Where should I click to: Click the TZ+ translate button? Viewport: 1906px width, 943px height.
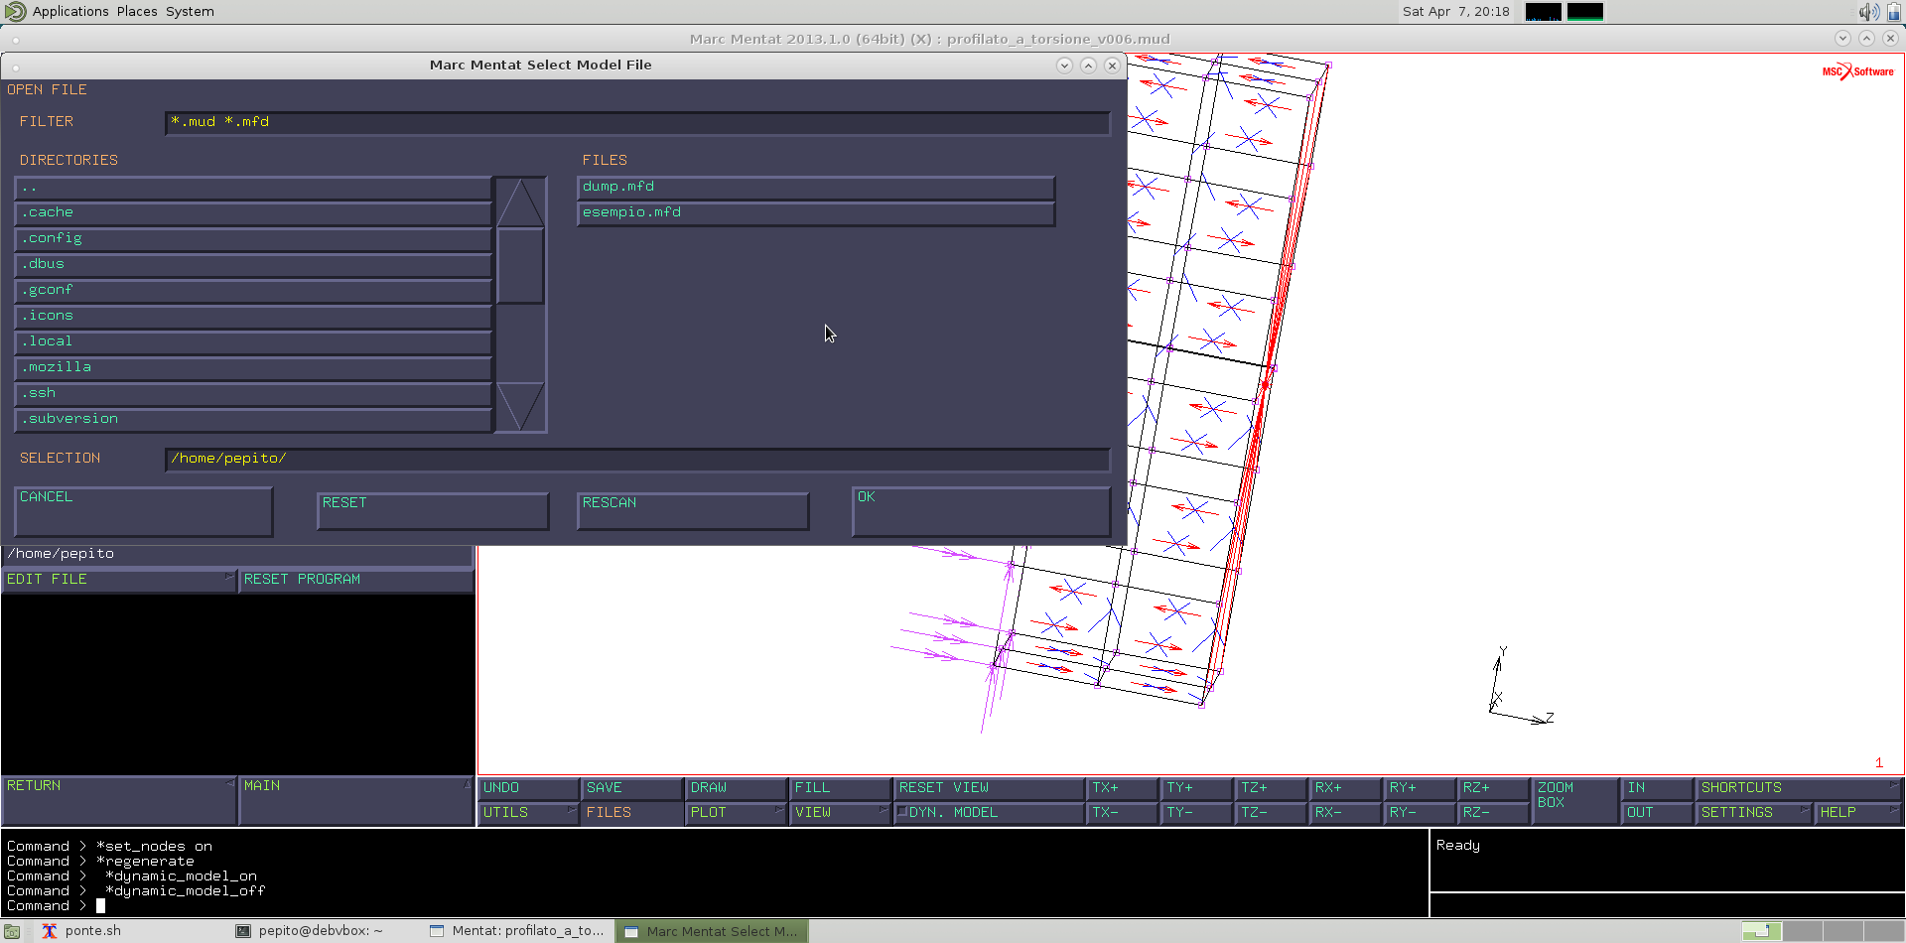(1272, 788)
